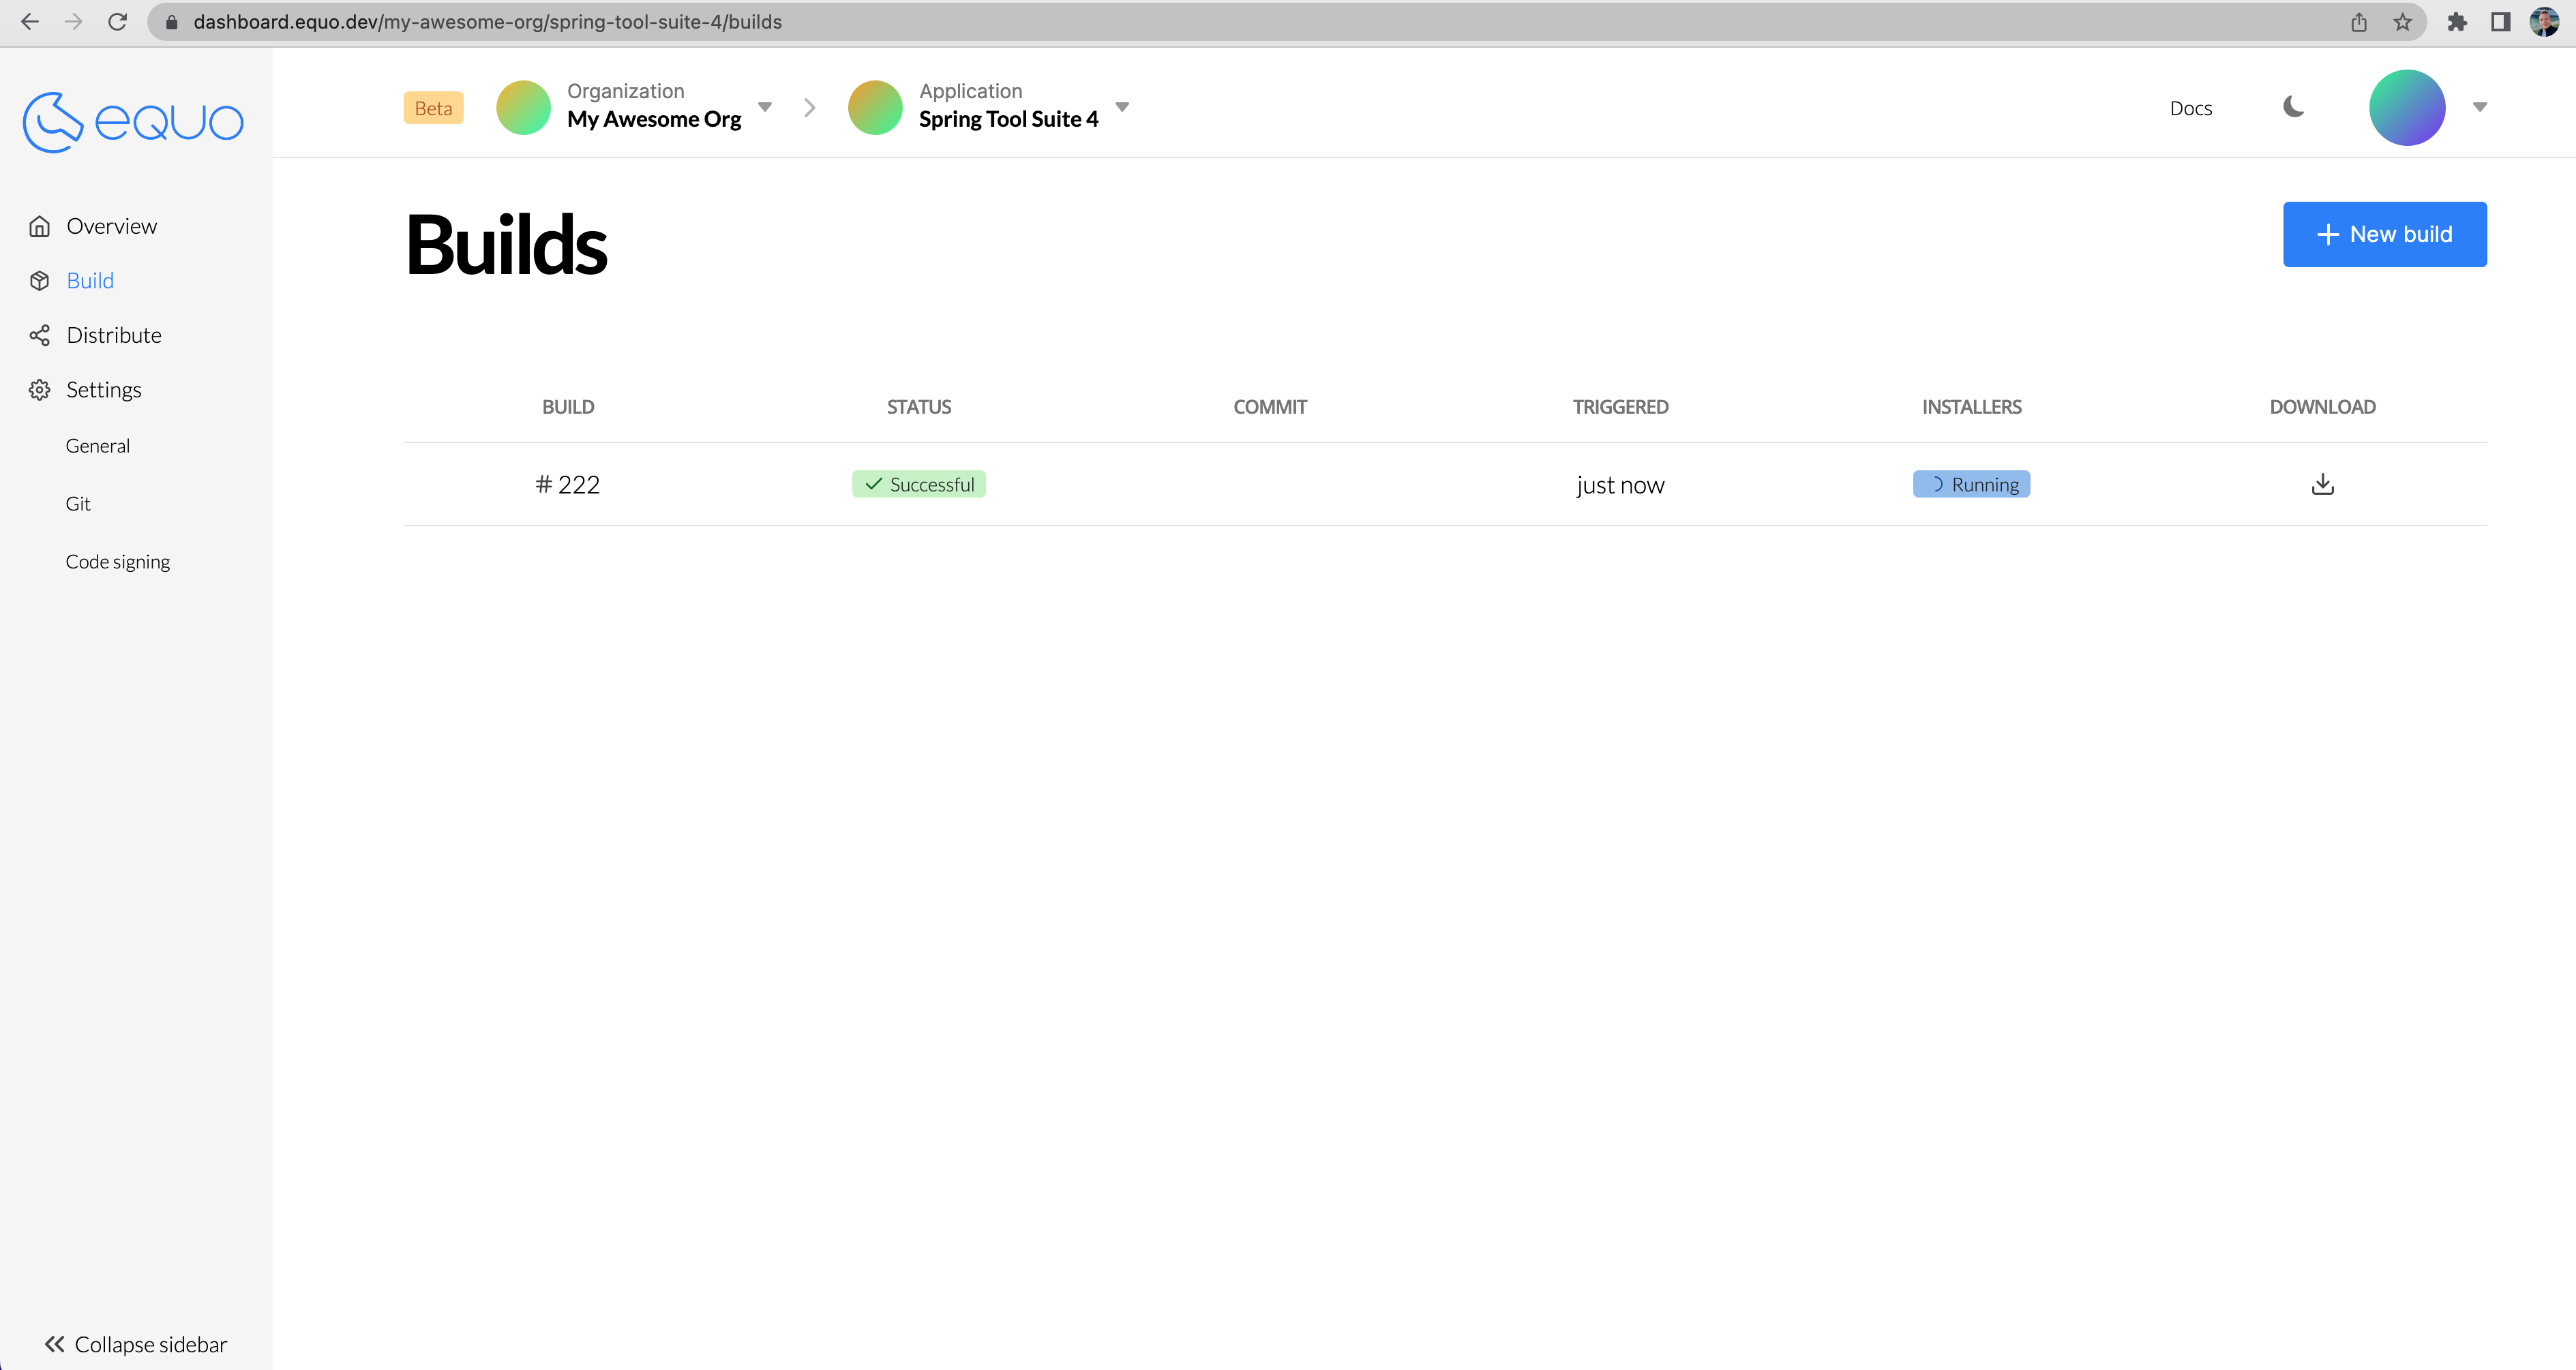Click the Equo logo
Viewport: 2576px width, 1370px height.
tap(133, 122)
